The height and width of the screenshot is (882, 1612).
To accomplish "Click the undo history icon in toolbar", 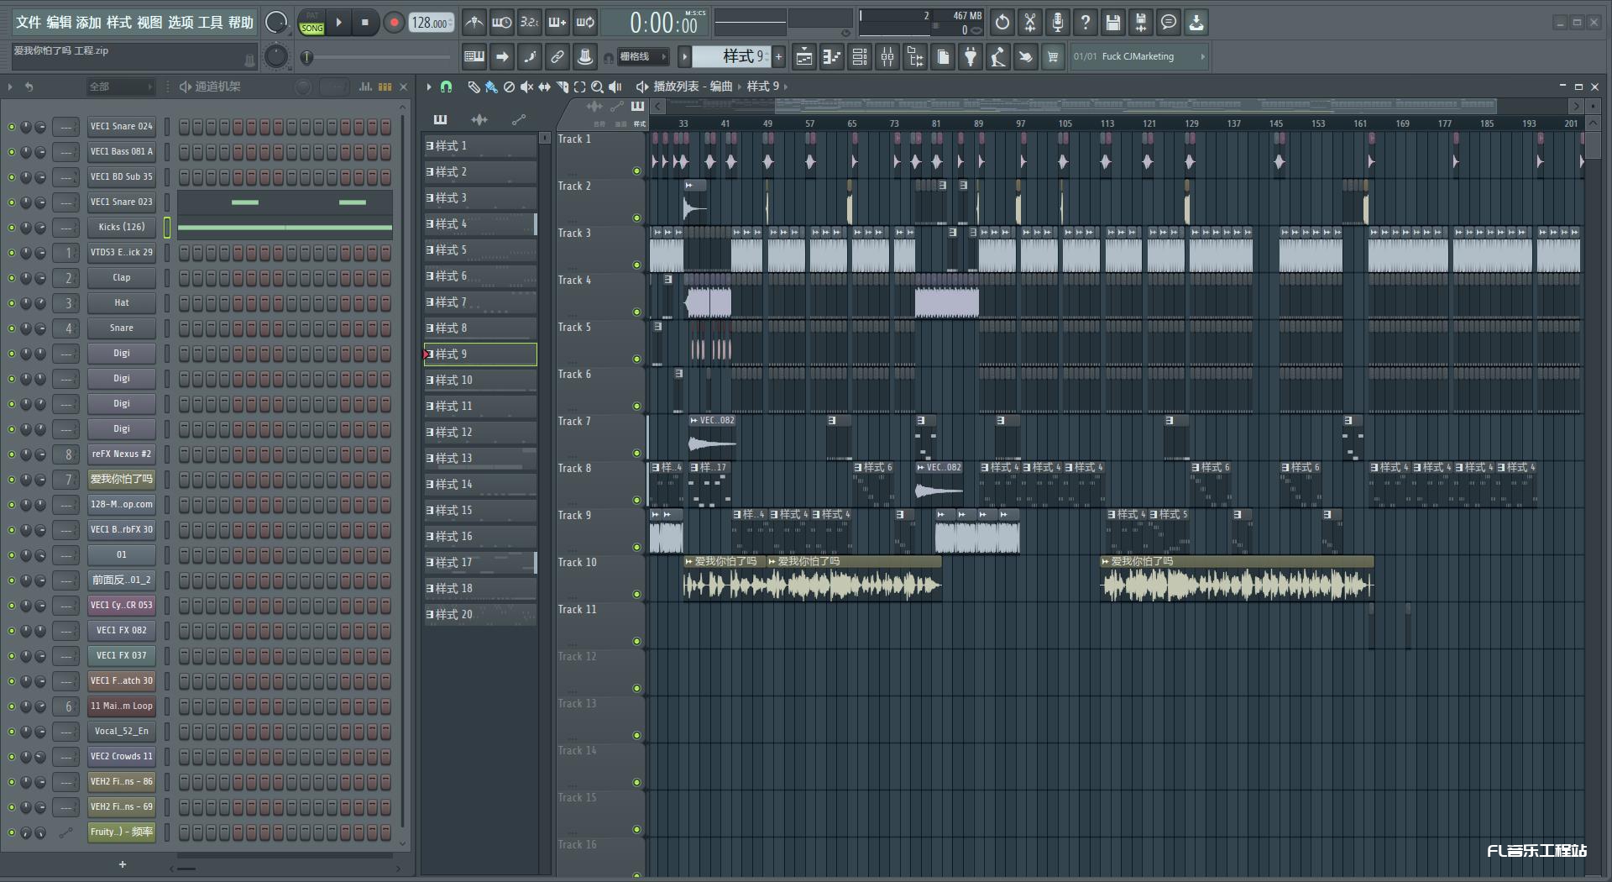I will [x=1002, y=23].
